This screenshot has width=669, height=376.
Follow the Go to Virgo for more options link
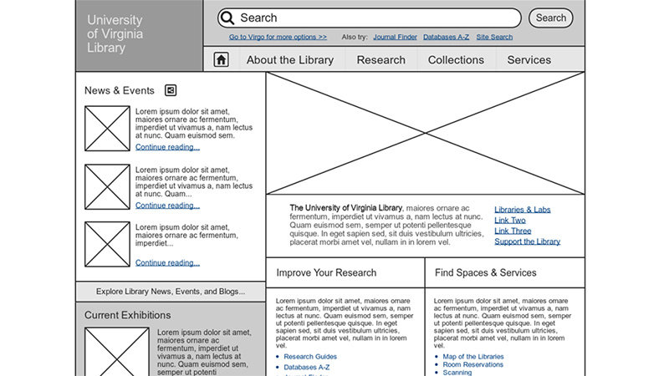tap(278, 37)
